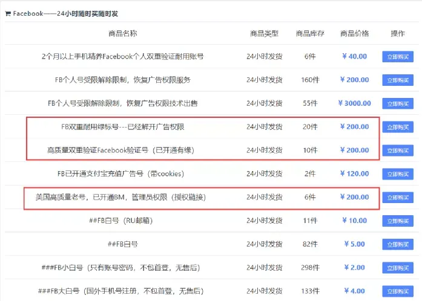Viewport: 422px width, 301px height.
Task: Click 立即购买 for the 160件 FB unlock service
Action: tap(398, 80)
